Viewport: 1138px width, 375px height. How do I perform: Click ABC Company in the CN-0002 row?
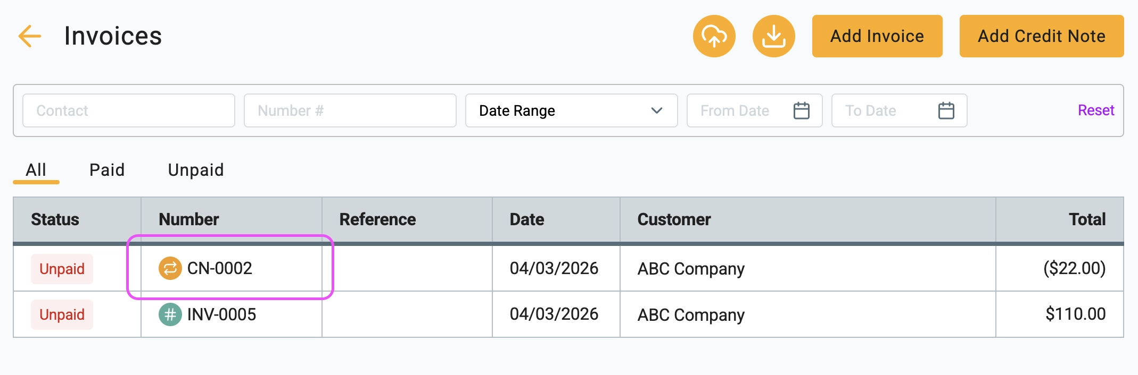click(691, 269)
